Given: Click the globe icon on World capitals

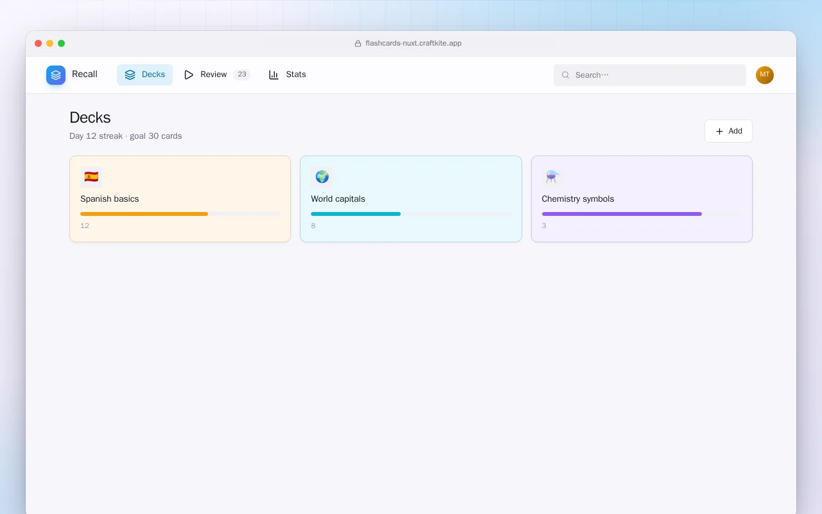Looking at the screenshot, I should tap(322, 177).
